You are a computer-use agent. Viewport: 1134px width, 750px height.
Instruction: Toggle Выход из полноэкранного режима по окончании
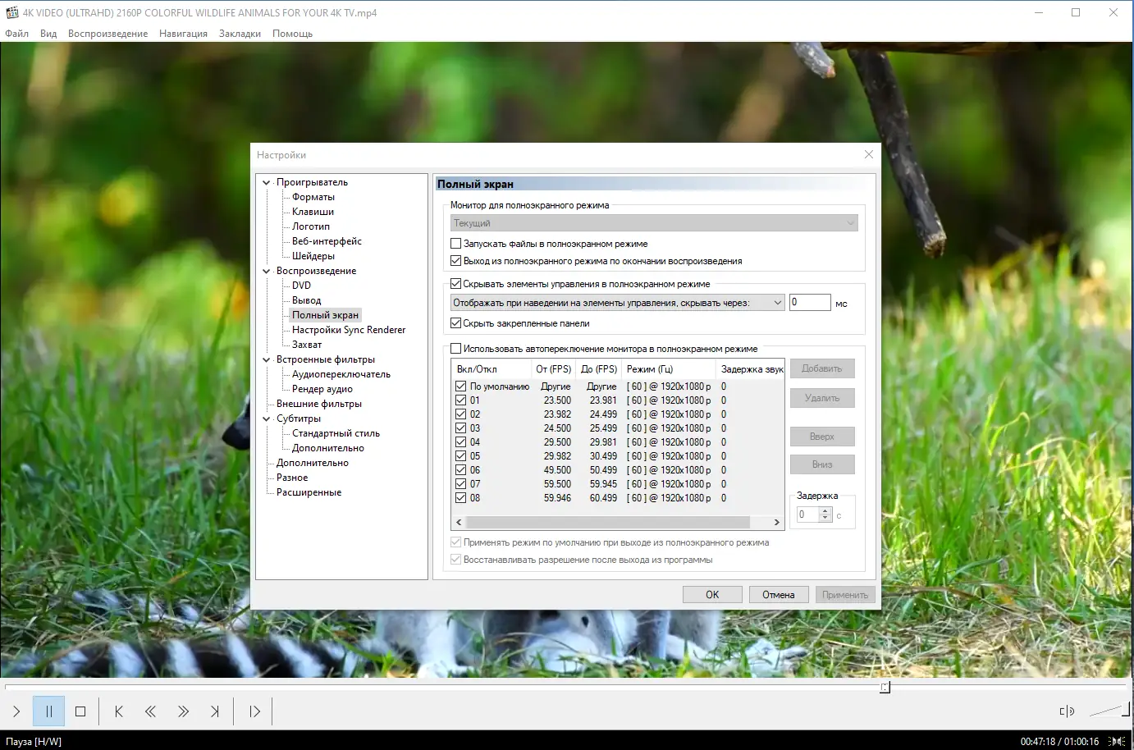[x=456, y=261]
